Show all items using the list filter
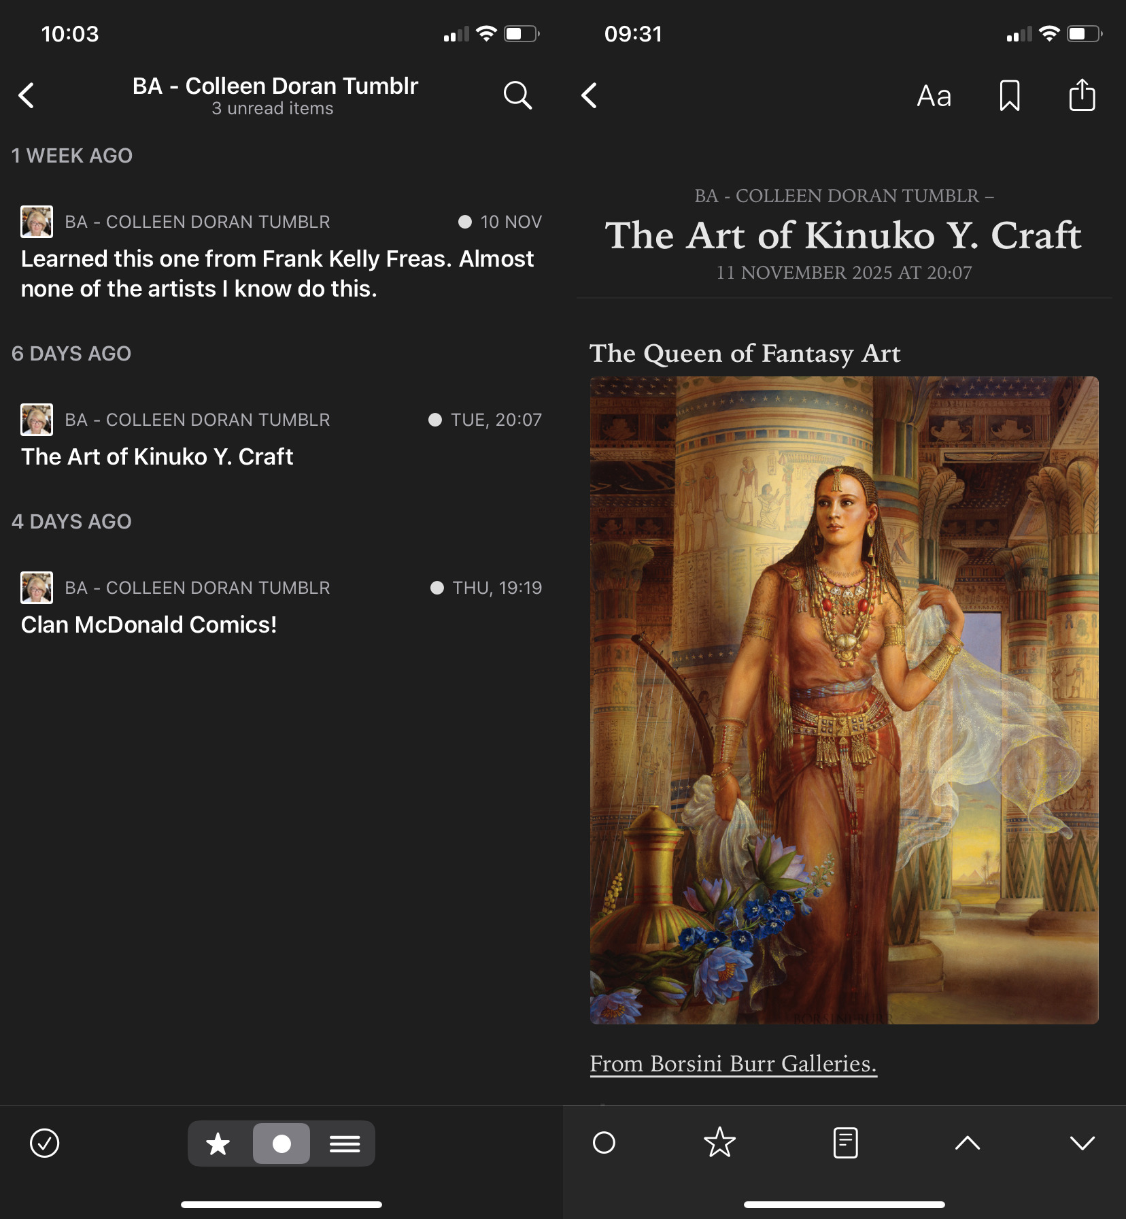The height and width of the screenshot is (1219, 1126). point(345,1143)
